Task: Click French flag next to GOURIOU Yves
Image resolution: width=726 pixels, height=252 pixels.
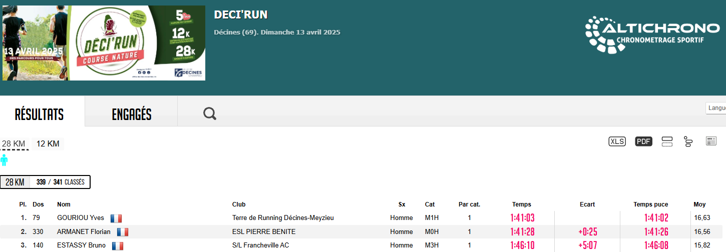Action: point(116,218)
